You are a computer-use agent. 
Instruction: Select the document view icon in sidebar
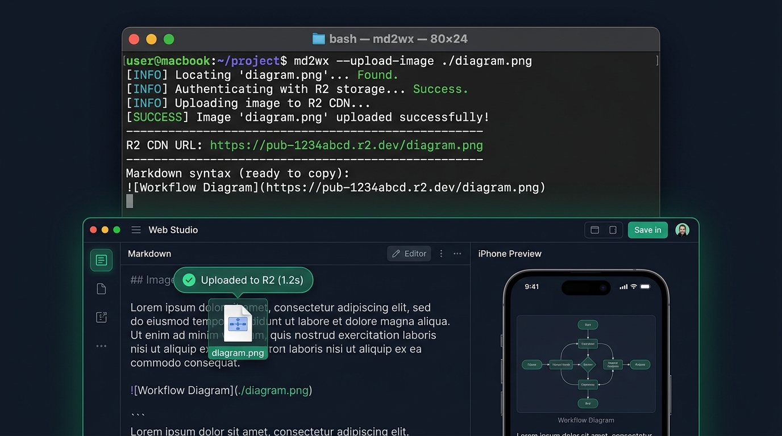[x=101, y=260]
